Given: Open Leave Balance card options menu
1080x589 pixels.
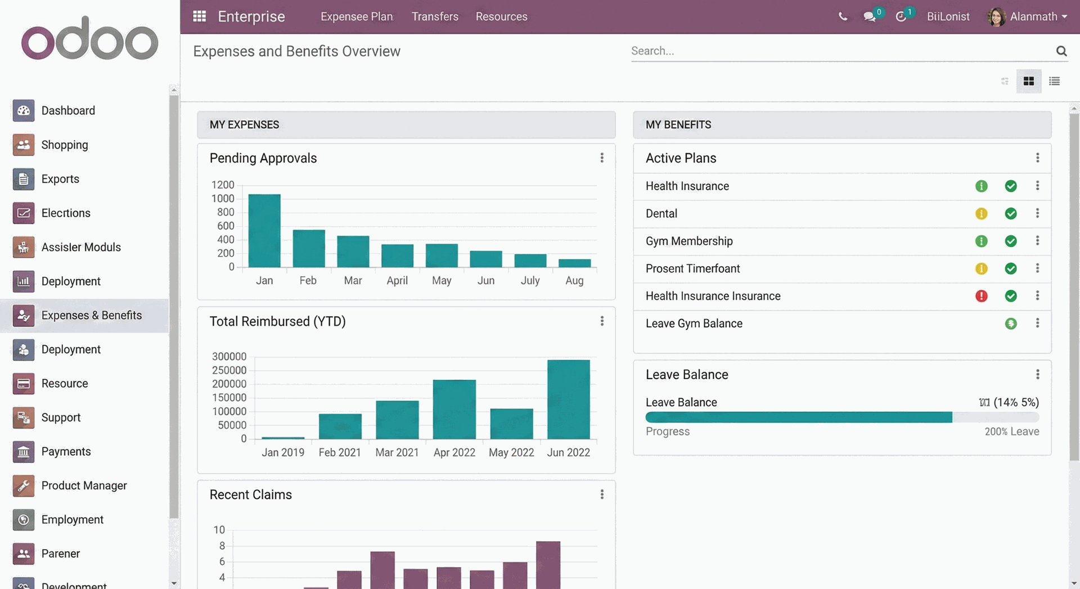Looking at the screenshot, I should (1037, 375).
